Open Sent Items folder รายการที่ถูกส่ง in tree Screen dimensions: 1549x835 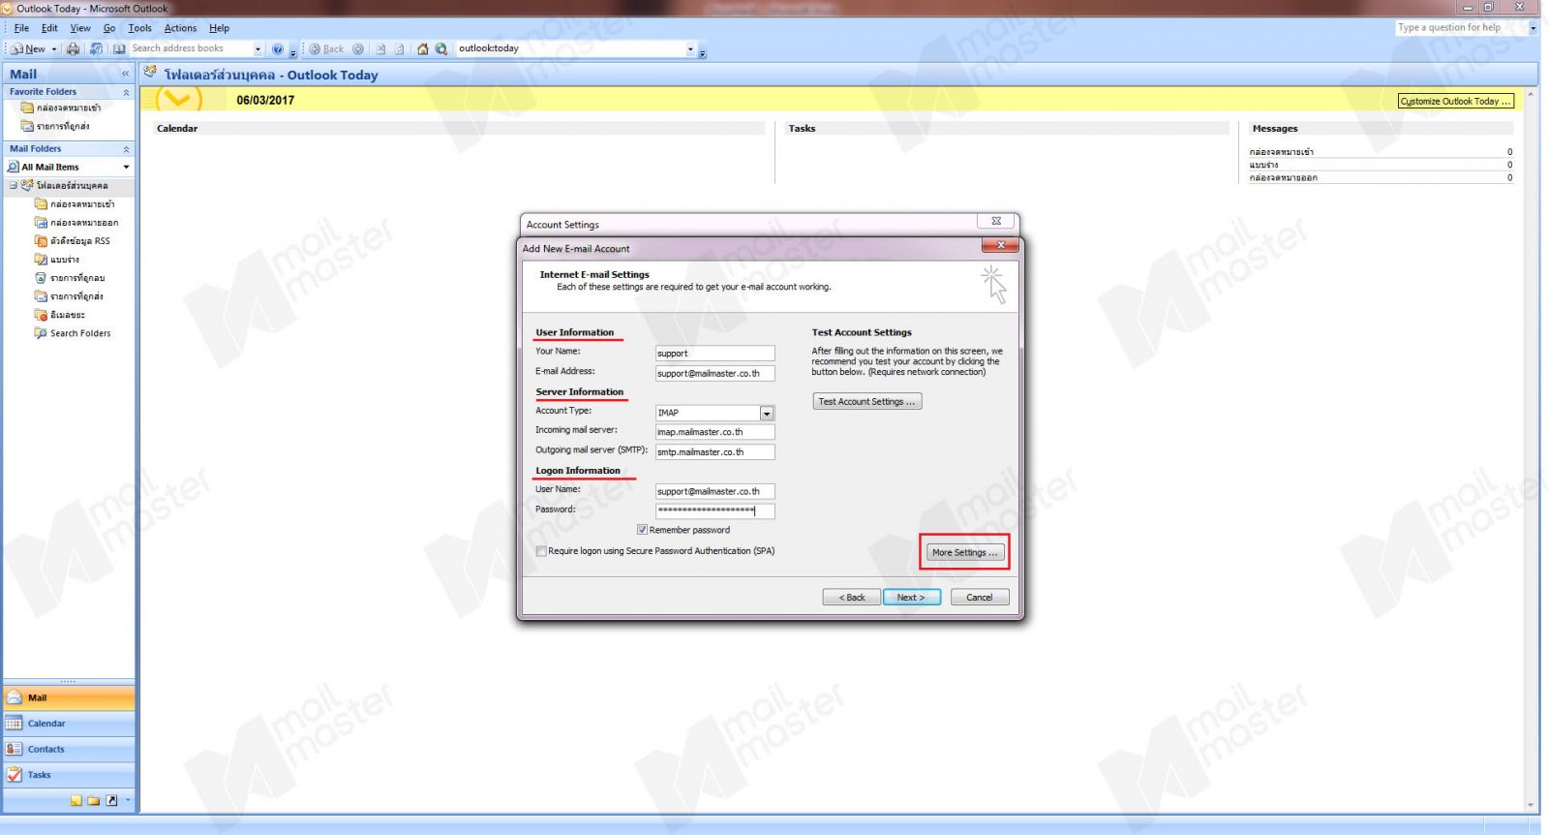point(69,296)
